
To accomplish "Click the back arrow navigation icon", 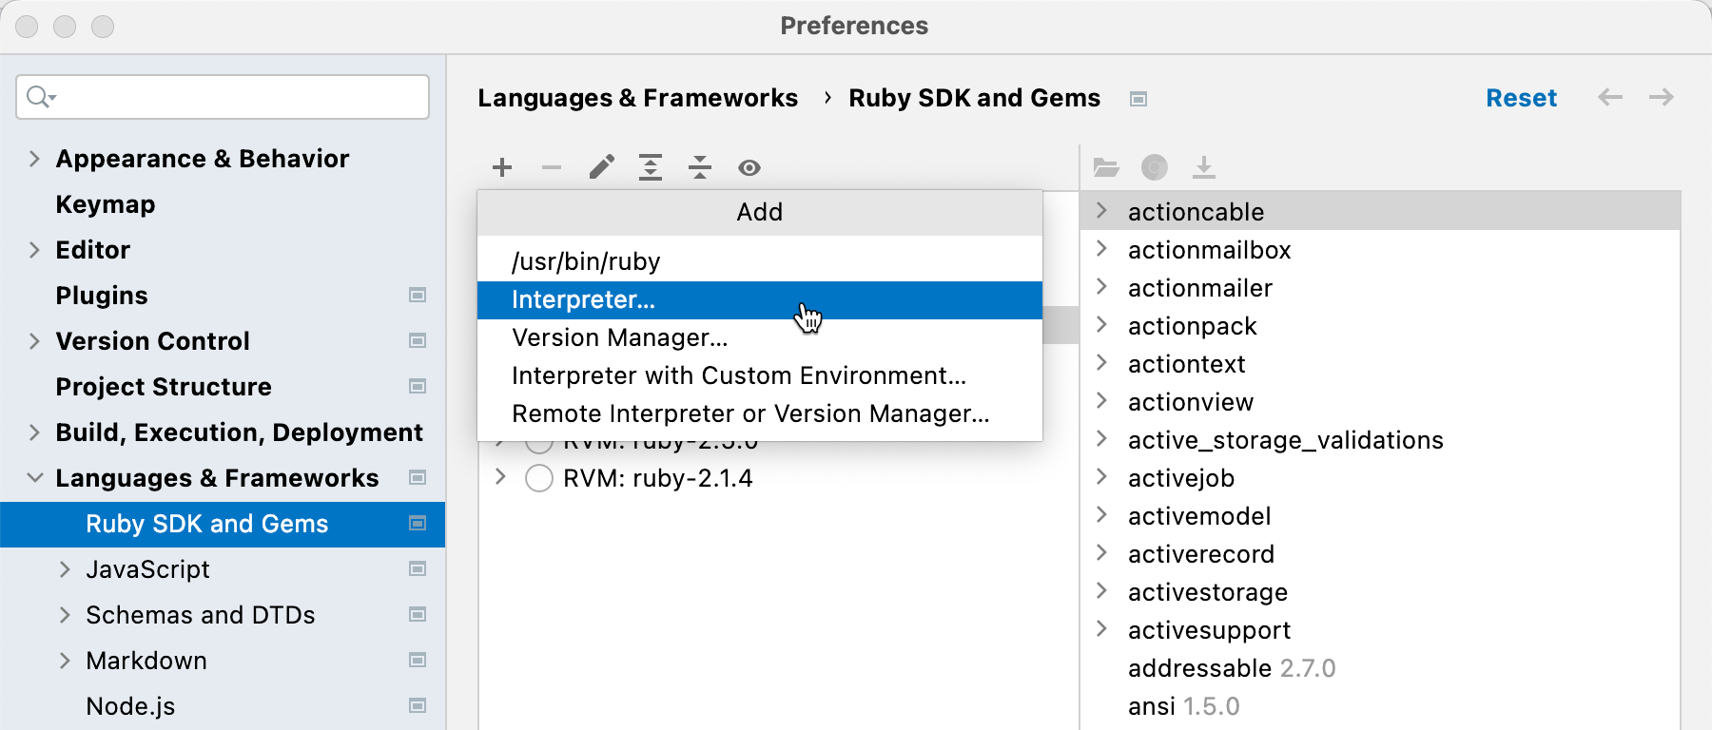I will (x=1610, y=98).
